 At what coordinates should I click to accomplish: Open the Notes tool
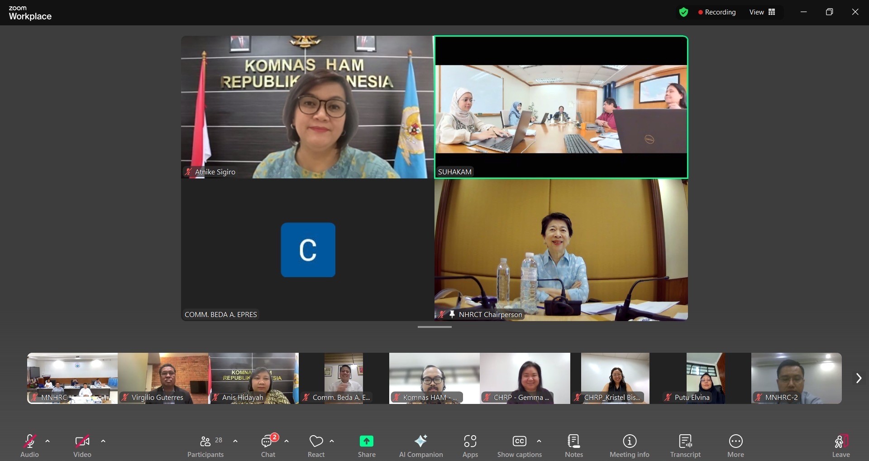[x=573, y=446]
